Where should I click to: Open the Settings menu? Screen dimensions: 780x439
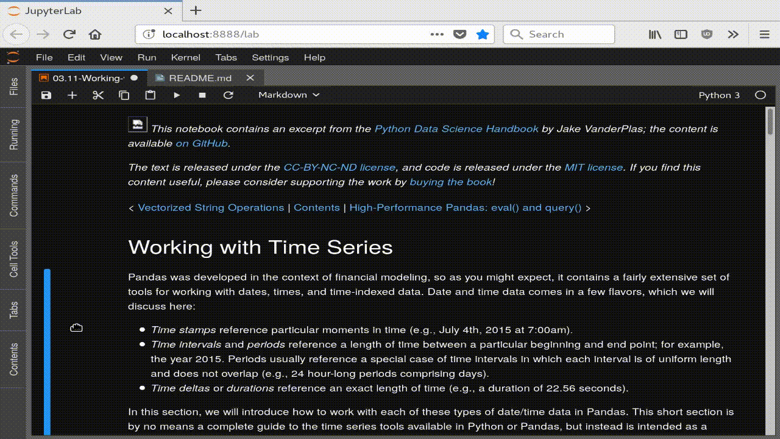tap(271, 57)
